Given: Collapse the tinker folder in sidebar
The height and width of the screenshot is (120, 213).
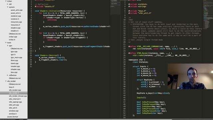Looking at the screenshot, I should 6,1.
